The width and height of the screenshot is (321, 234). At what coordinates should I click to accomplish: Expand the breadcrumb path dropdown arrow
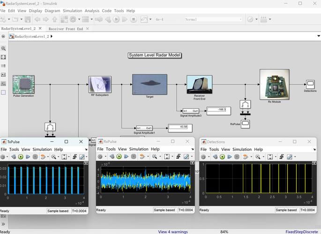(x=319, y=36)
